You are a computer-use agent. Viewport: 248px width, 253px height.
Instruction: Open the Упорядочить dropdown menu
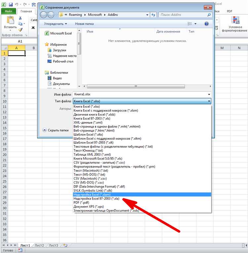tap(56, 24)
